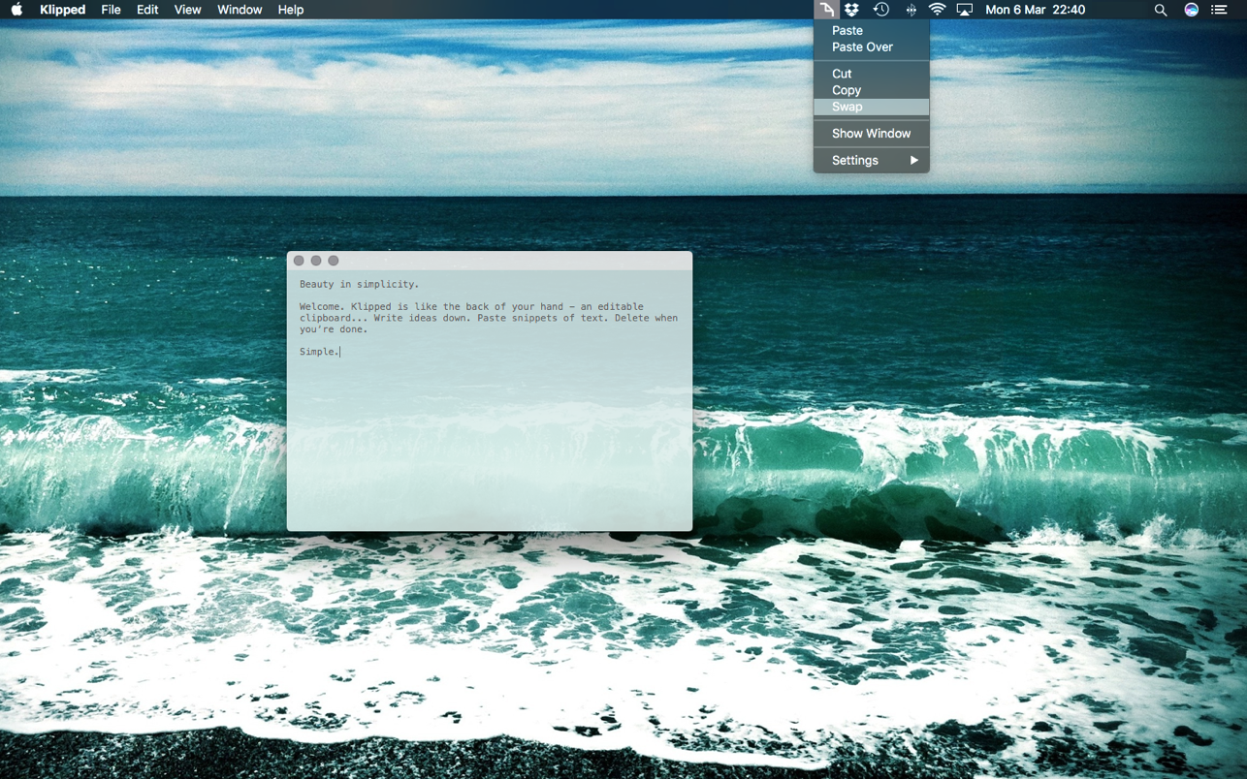Open the File menu

coord(111,10)
